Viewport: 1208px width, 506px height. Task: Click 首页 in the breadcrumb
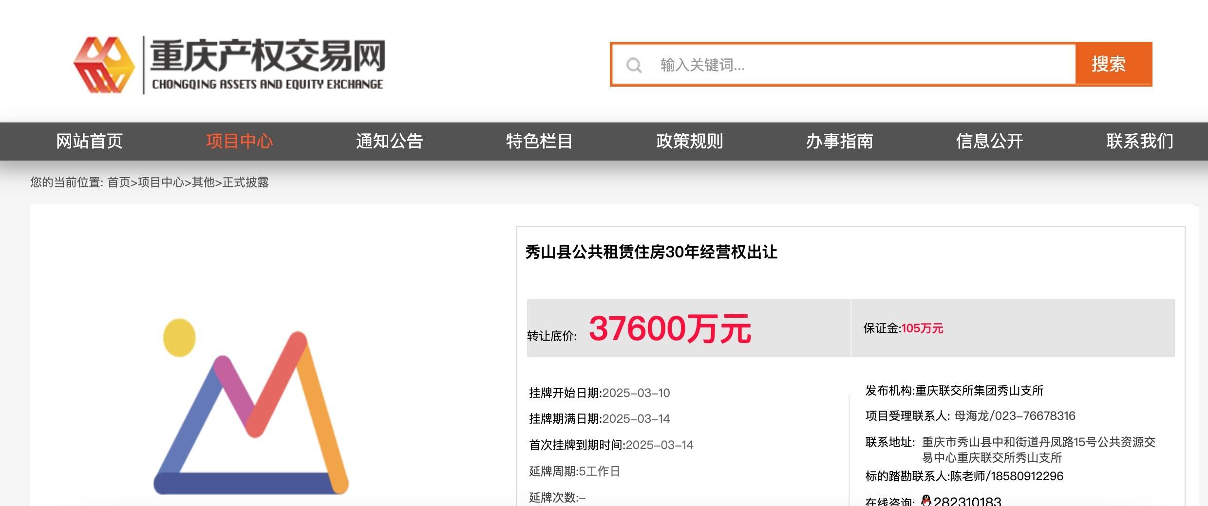coord(119,182)
